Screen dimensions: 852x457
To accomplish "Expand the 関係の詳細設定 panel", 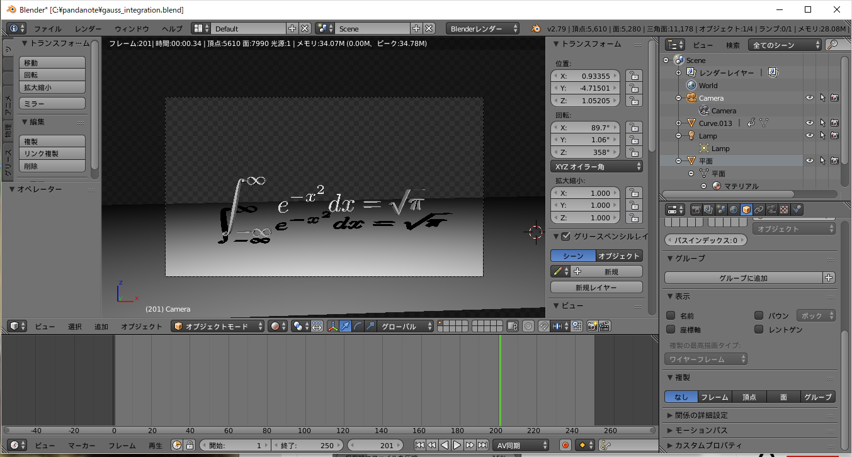I will (x=701, y=415).
